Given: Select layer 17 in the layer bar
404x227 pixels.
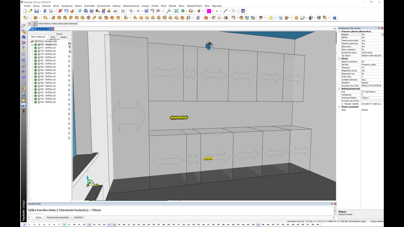Looking at the screenshot, I should pyautogui.click(x=109, y=224).
